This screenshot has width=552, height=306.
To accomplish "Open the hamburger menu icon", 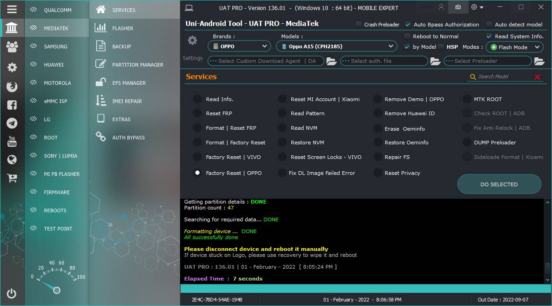I will point(12,9).
